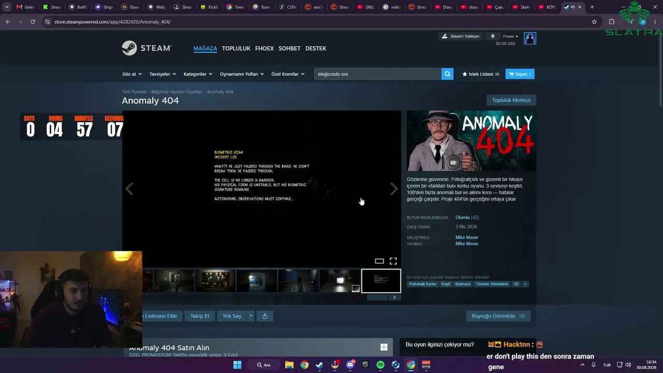663x373 pixels.
Task: Switch to the Gmail browser tab
Action: click(25, 7)
